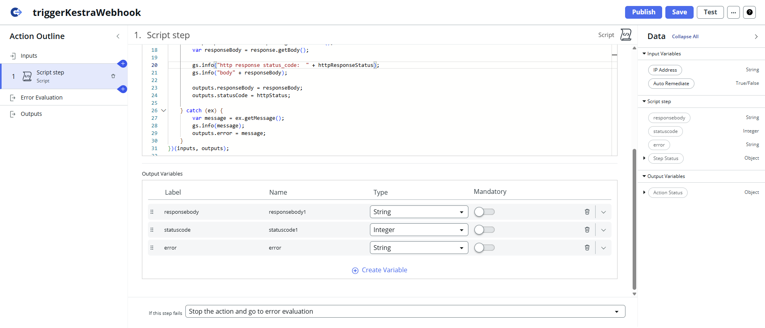
Task: Expand the Action Status object
Action: tap(644, 192)
